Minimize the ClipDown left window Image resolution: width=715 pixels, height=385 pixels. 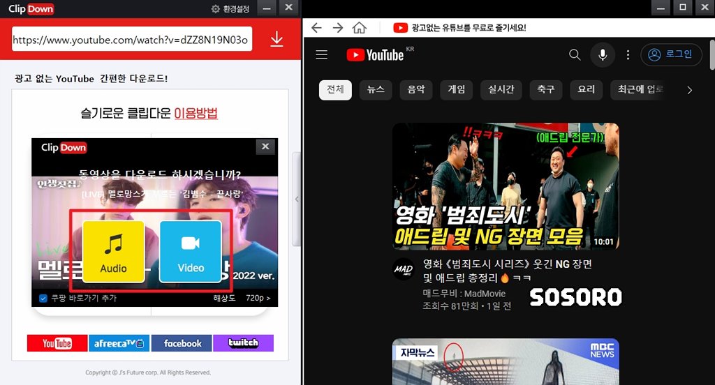267,8
